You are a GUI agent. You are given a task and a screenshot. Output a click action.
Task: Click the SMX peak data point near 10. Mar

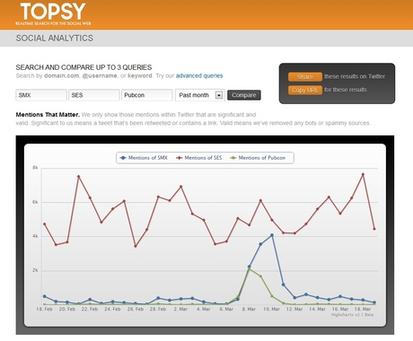(x=272, y=235)
